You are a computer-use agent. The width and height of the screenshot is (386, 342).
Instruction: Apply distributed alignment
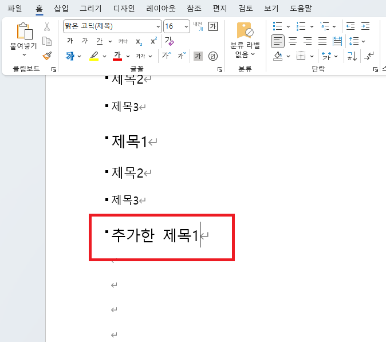(x=337, y=41)
